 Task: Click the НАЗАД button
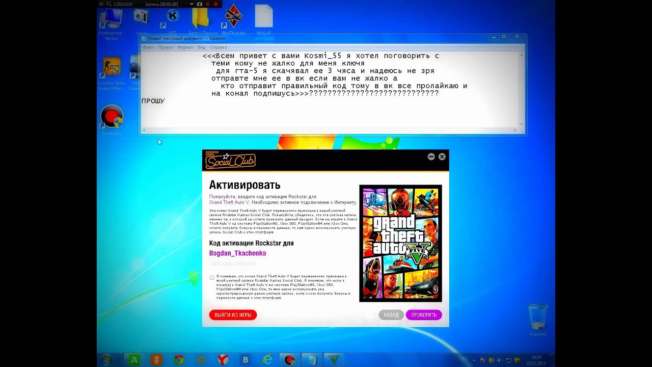point(391,315)
